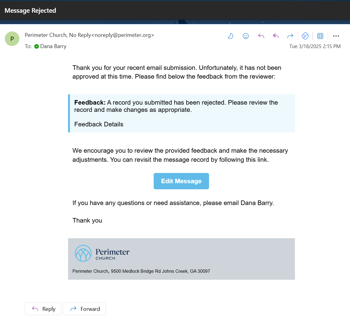
Task: Click the Reply arrow icon in message header
Action: click(261, 36)
